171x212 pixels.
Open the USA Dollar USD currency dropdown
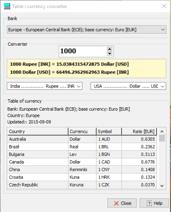pyautogui.click(x=128, y=86)
